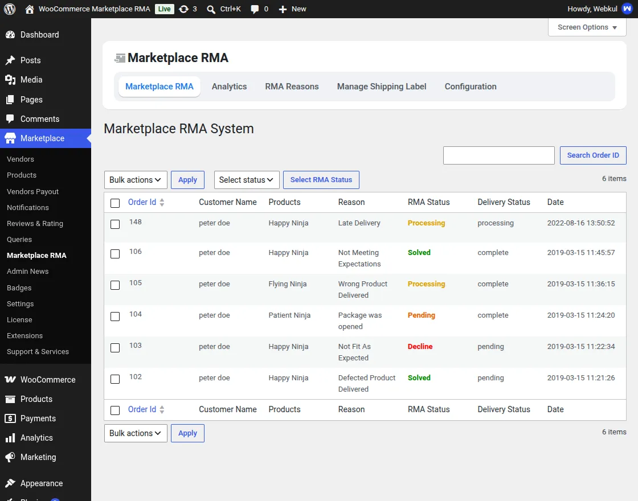Check the box for order 148
This screenshot has width=638, height=501.
(x=115, y=224)
